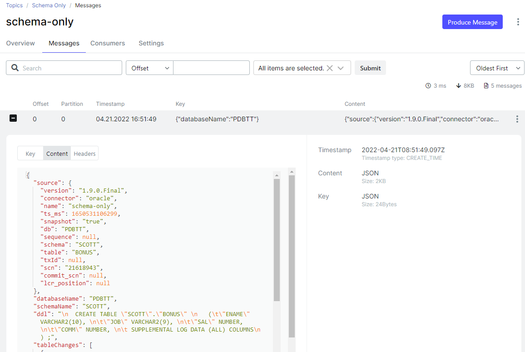Screen dimensions: 525x352
Task: Click the Size: 2KB content label
Action: (x=374, y=181)
